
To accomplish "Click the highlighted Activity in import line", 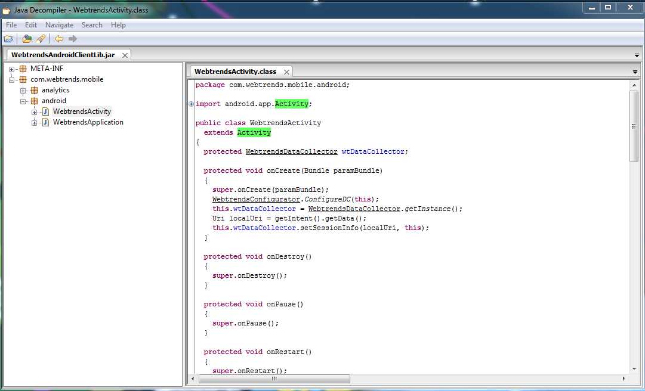I will [292, 104].
